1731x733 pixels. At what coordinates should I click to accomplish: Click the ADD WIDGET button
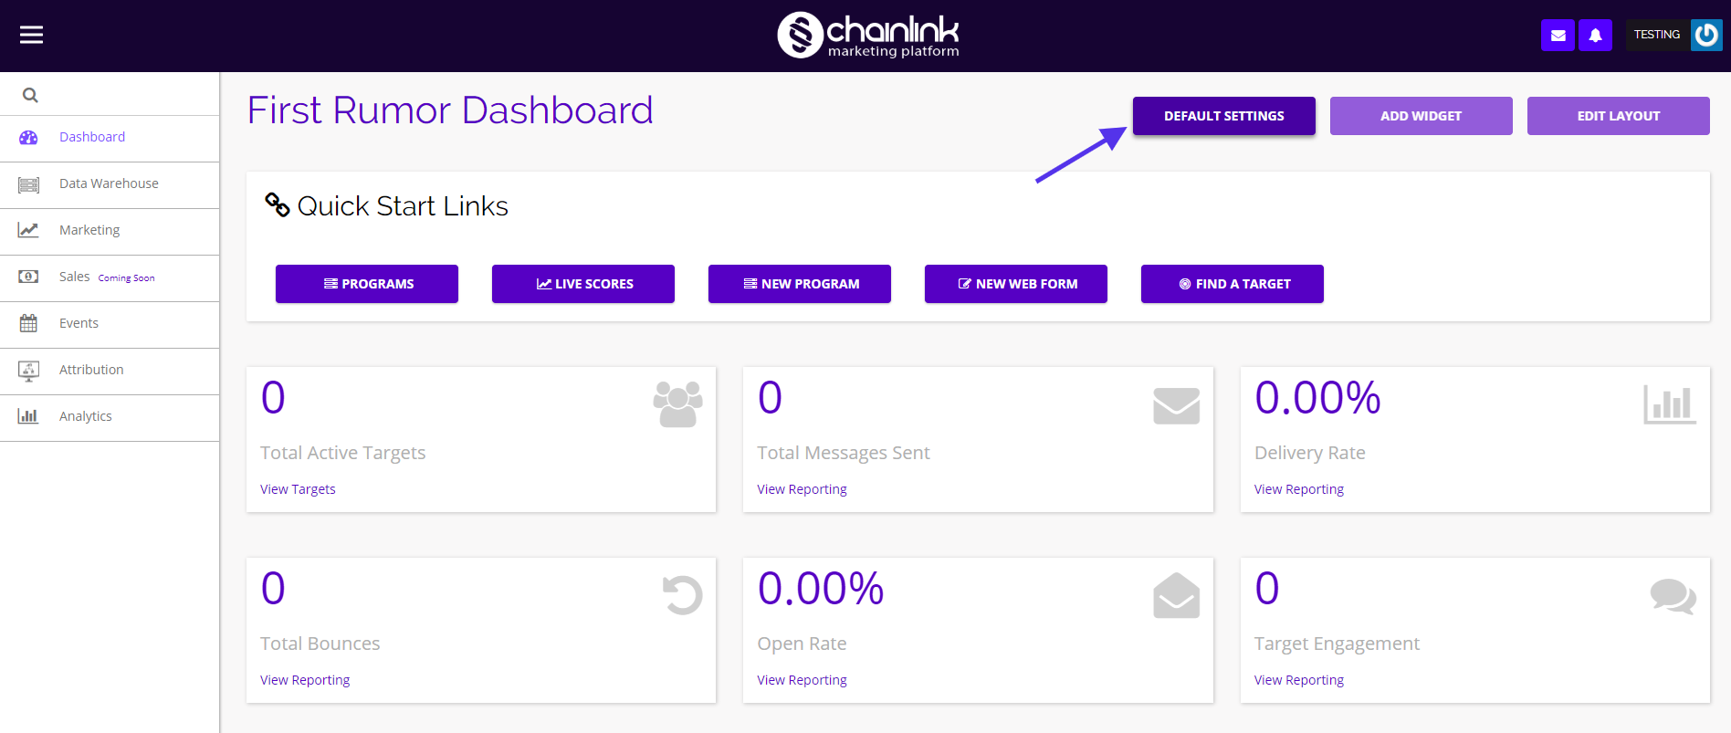point(1421,116)
